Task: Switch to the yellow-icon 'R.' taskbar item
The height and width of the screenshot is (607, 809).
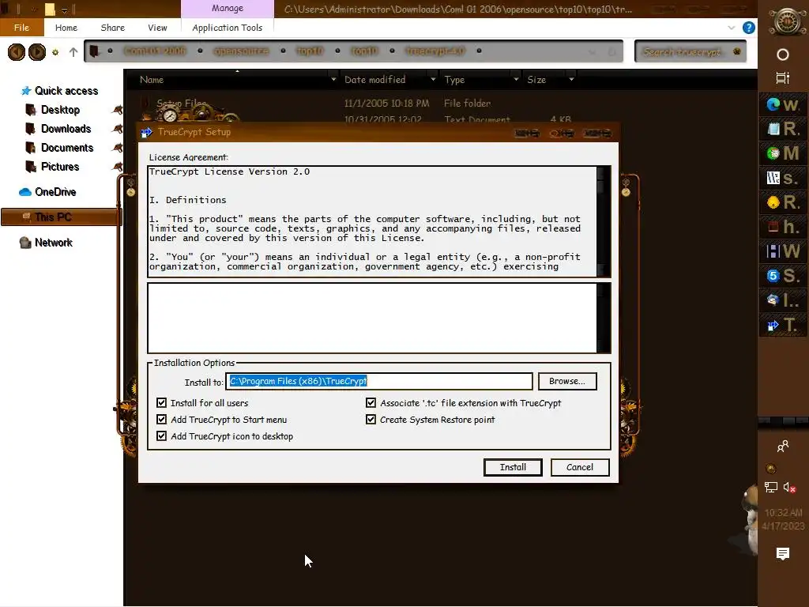Action: [x=783, y=202]
